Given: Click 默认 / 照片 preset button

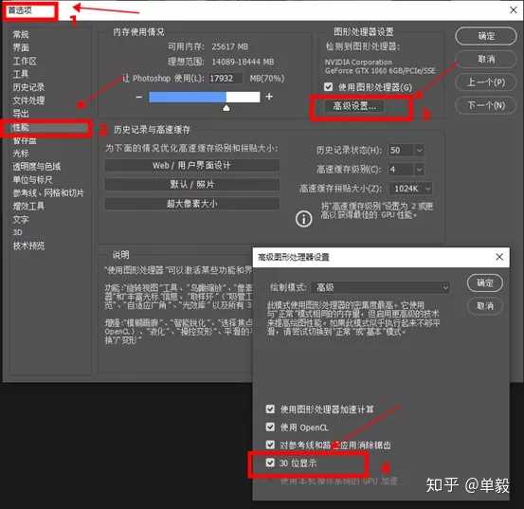Looking at the screenshot, I should 191,184.
